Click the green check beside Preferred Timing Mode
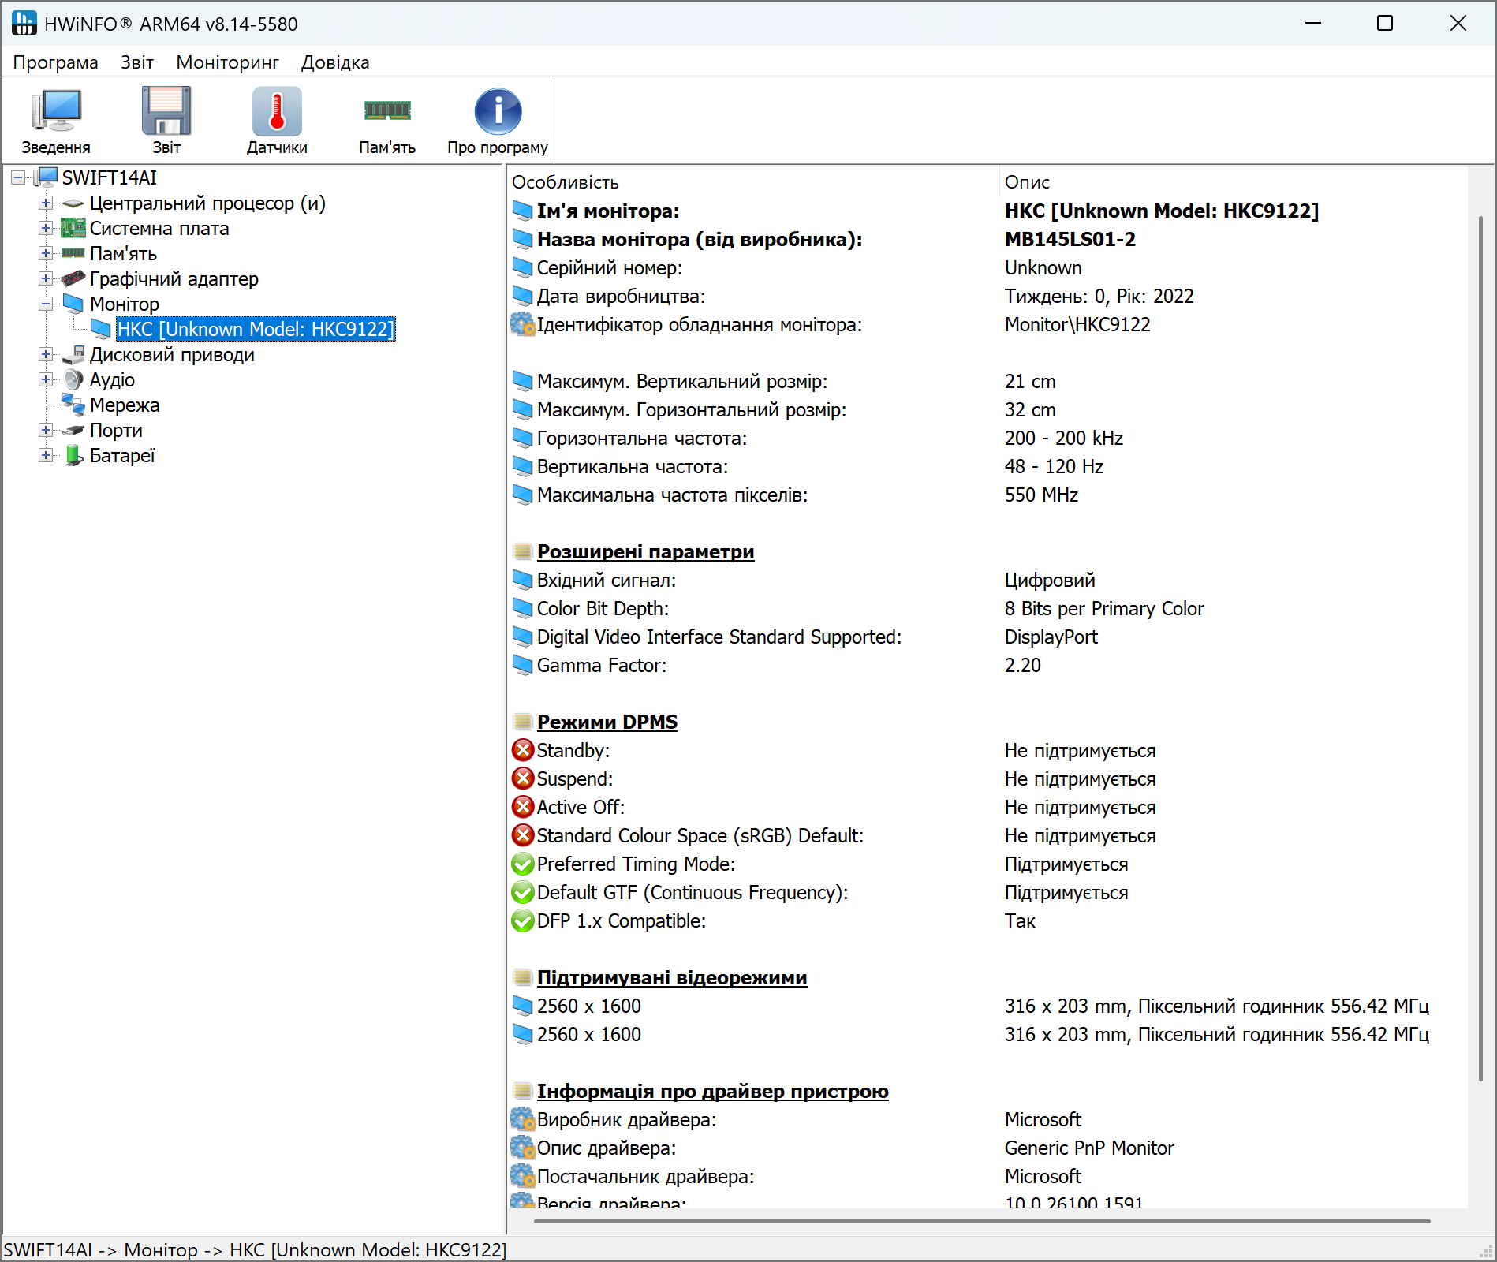The image size is (1497, 1262). 523,864
